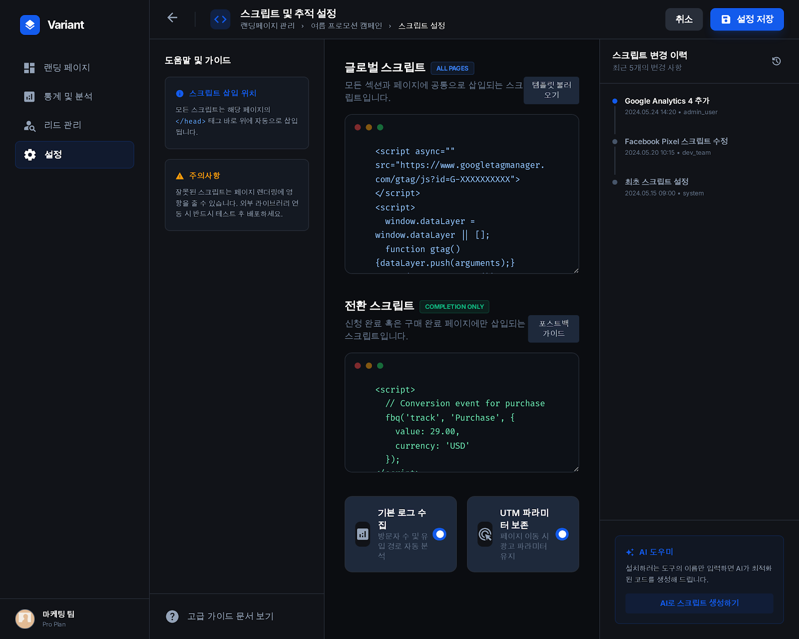Click the 템플릿 불러오기 button
This screenshot has width=799, height=639.
pyautogui.click(x=551, y=90)
